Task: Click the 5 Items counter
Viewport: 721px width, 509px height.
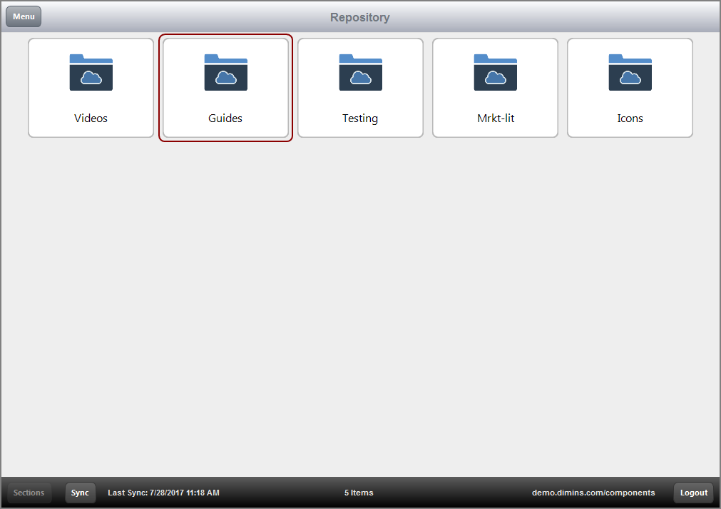Action: [359, 492]
